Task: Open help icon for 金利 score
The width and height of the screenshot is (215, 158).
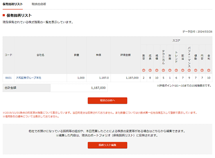Action: point(209,70)
